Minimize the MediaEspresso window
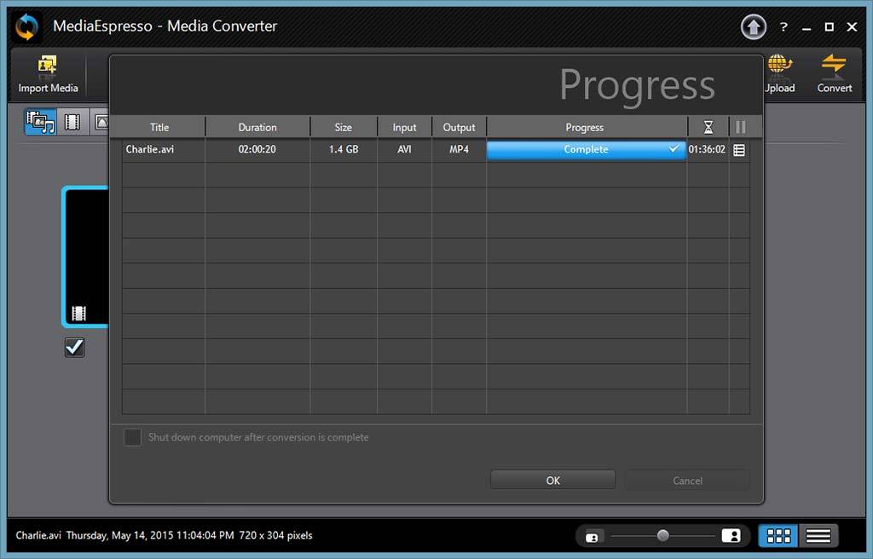873x559 pixels. (807, 27)
